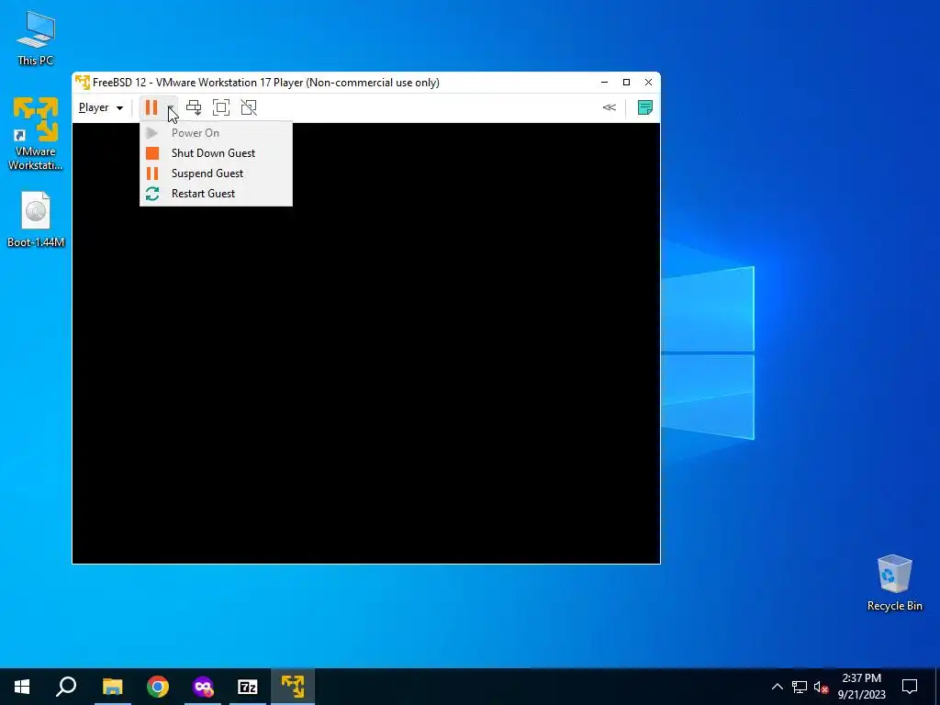Open taskbar search
940x705 pixels.
click(66, 687)
